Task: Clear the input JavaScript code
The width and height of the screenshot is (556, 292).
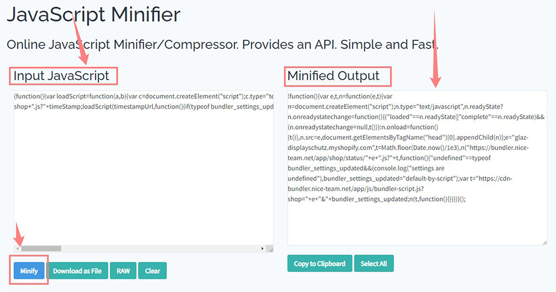Action: coord(152,270)
